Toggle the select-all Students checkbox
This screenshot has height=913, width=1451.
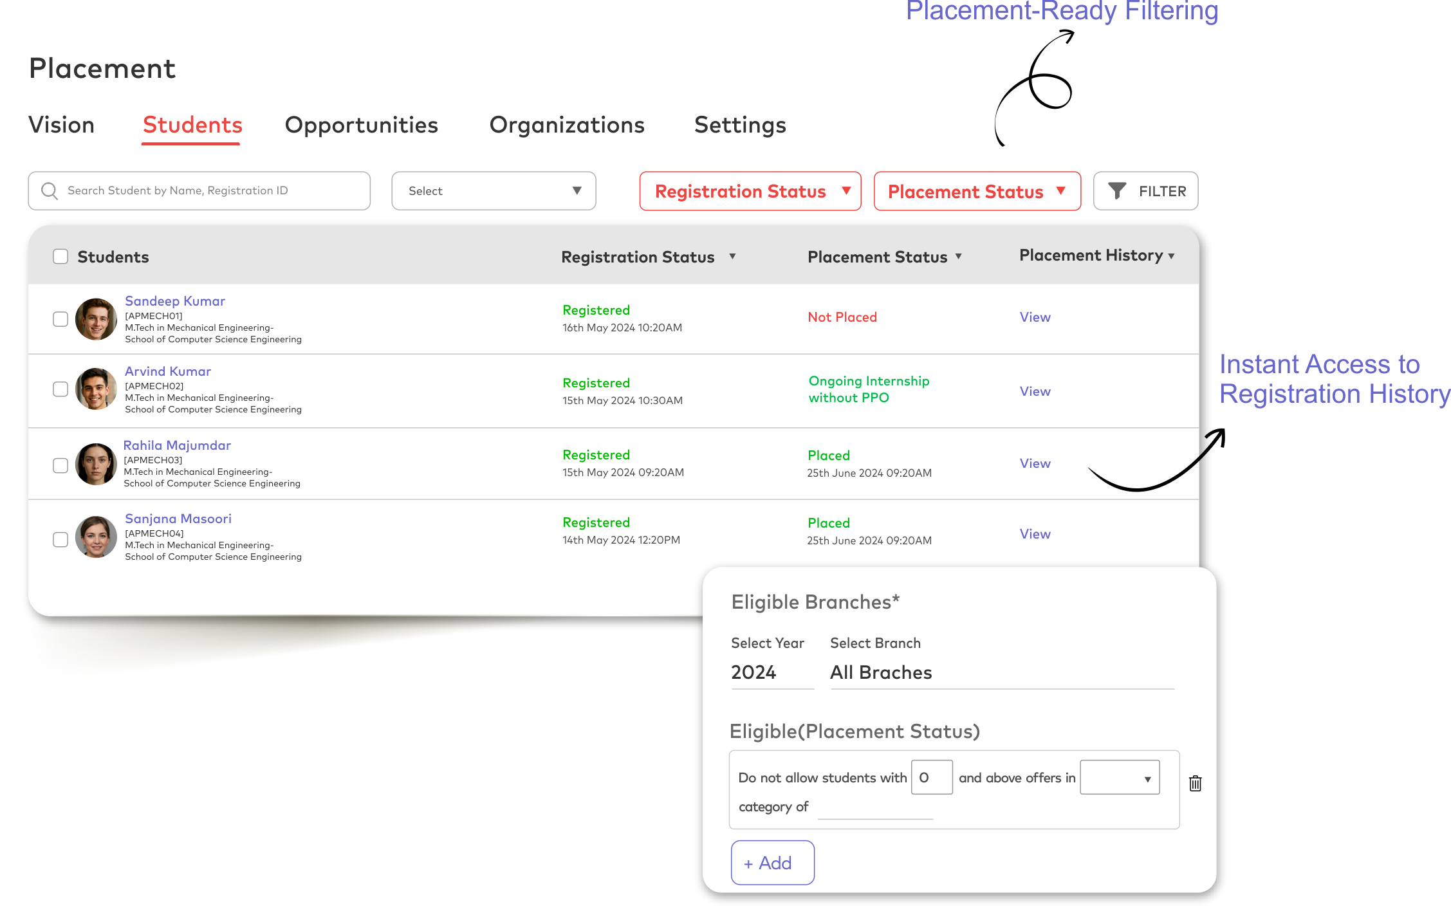point(60,257)
